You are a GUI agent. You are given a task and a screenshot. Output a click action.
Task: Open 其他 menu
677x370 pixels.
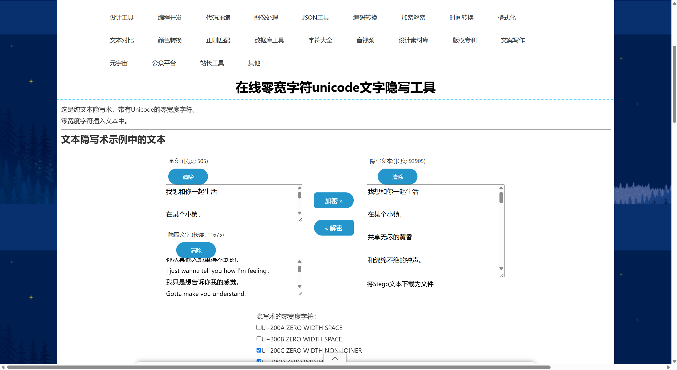pos(254,63)
